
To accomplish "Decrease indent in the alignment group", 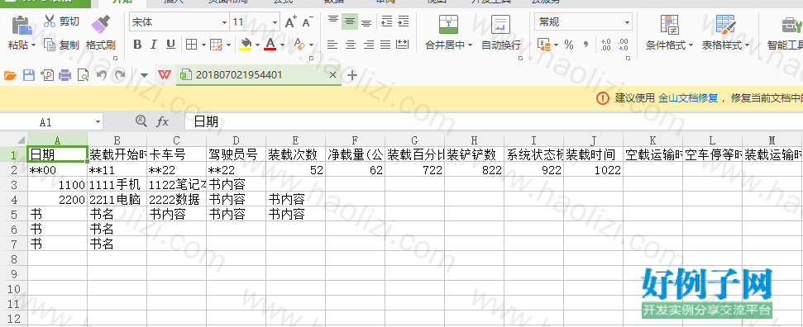I will [x=387, y=21].
